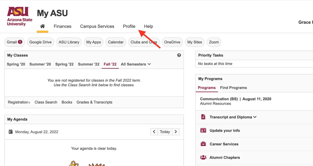Open Gmail with unread badge
Image resolution: width=313 pixels, height=166 pixels.
click(14, 42)
